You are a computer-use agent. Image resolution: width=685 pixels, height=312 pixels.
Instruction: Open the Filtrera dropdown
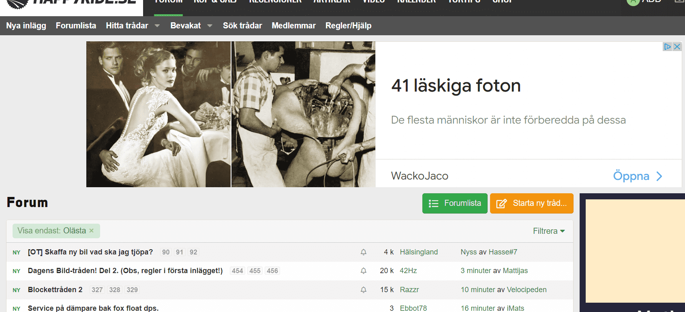tap(549, 231)
